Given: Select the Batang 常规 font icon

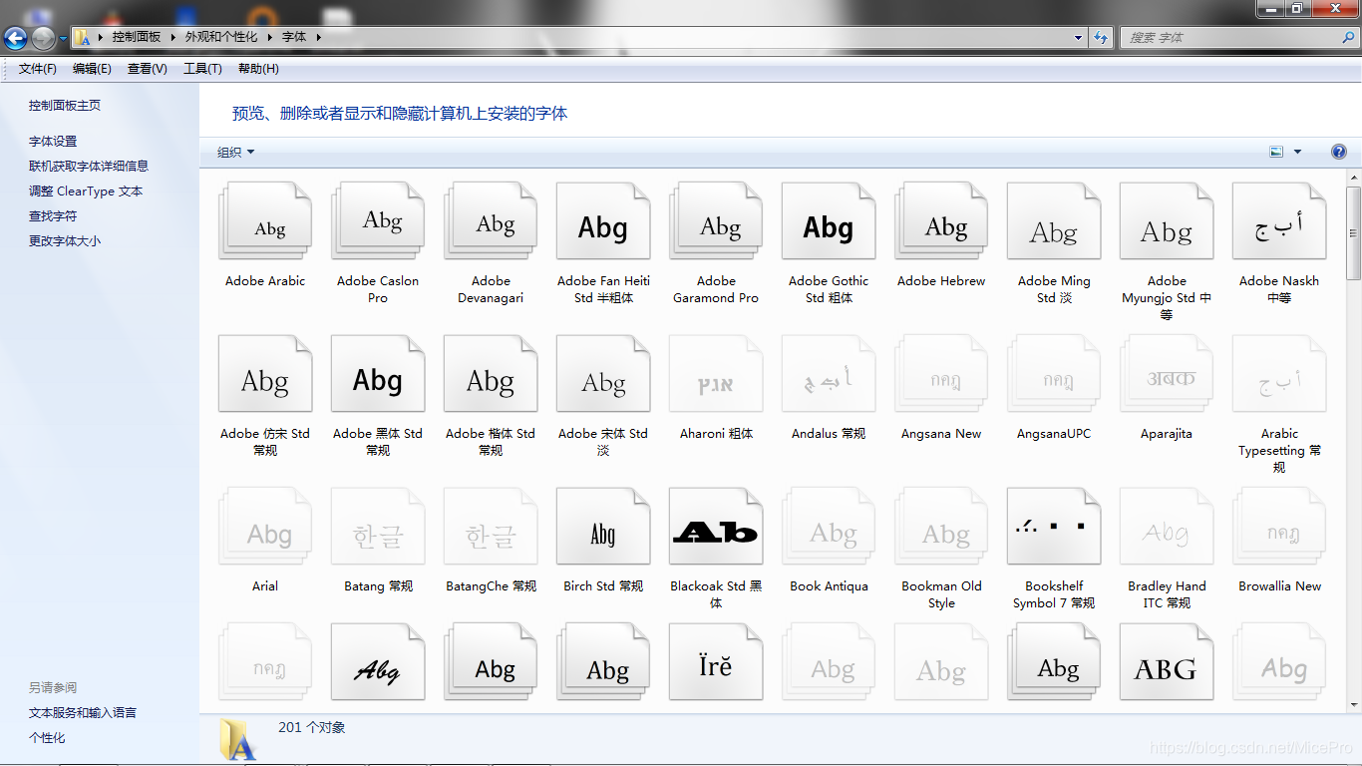Looking at the screenshot, I should click(x=378, y=527).
